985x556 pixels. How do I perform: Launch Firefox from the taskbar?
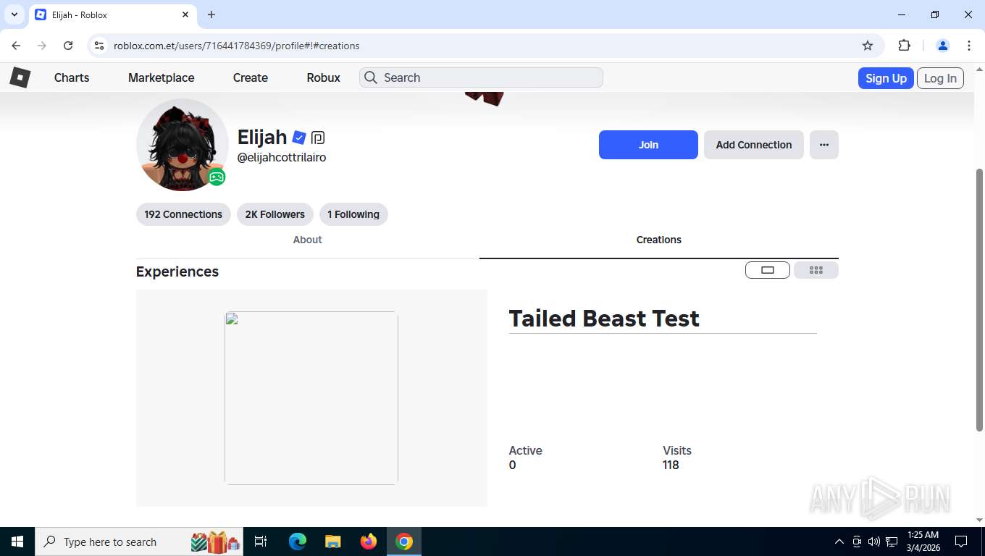(x=369, y=542)
